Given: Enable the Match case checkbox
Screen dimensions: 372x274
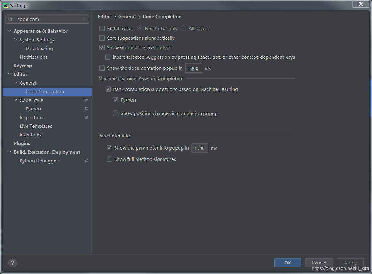Looking at the screenshot, I should pyautogui.click(x=102, y=28).
